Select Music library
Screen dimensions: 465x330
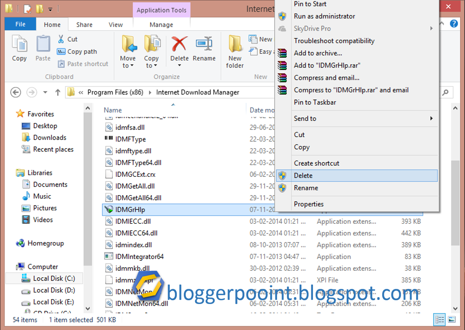coord(37,196)
